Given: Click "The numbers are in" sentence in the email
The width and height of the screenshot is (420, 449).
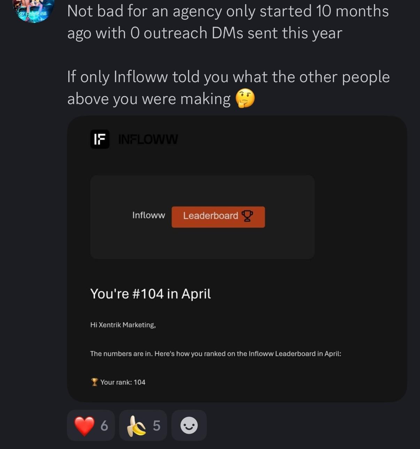Looking at the screenshot, I should click(216, 354).
